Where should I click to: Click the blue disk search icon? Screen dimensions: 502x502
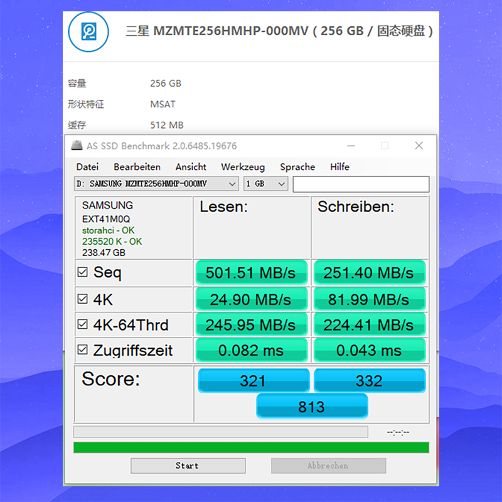click(x=88, y=32)
